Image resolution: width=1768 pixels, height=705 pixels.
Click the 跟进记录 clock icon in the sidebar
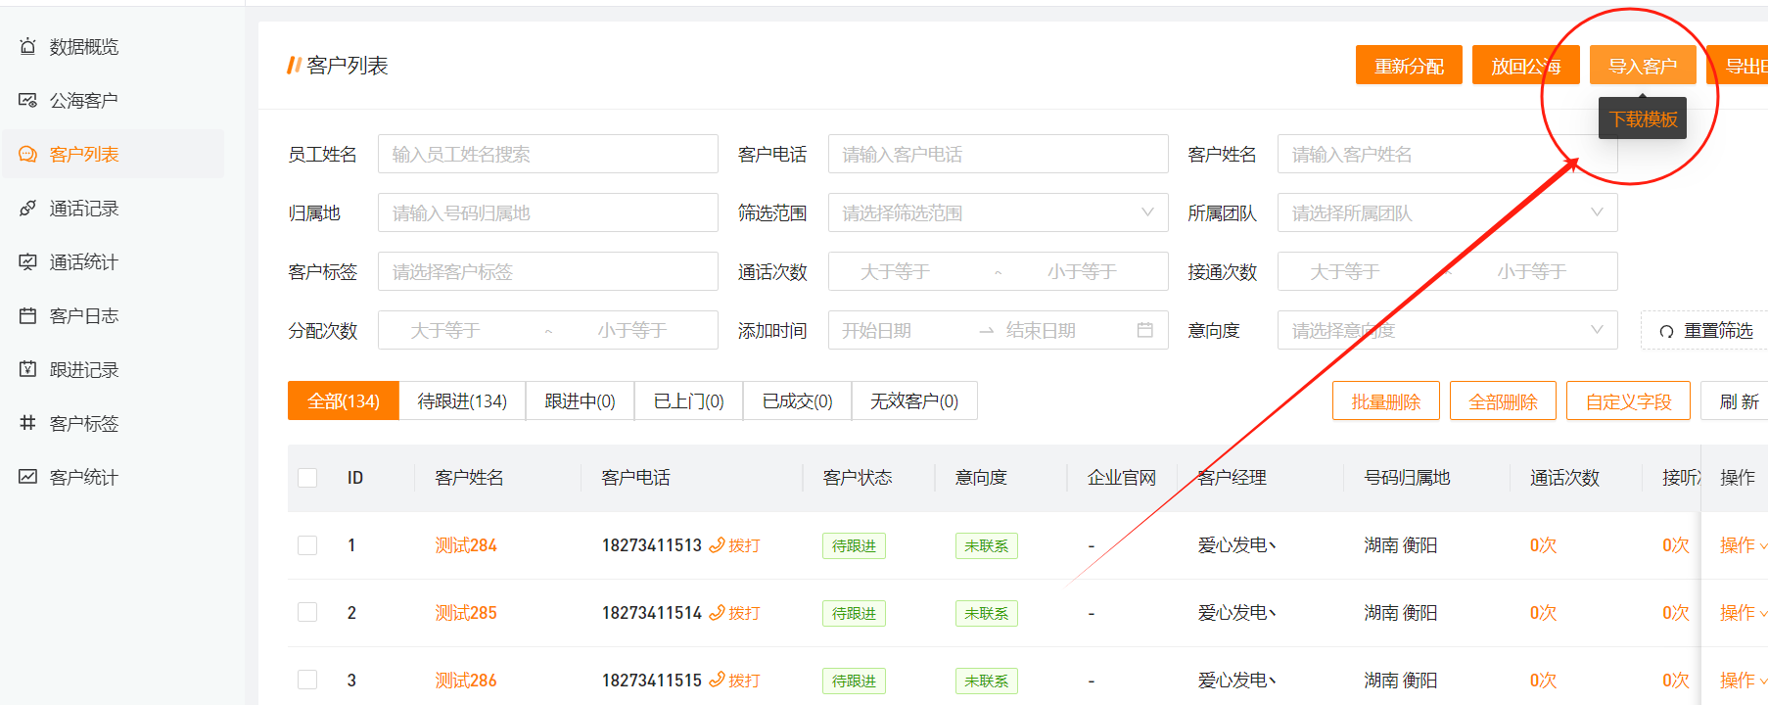coord(27,369)
